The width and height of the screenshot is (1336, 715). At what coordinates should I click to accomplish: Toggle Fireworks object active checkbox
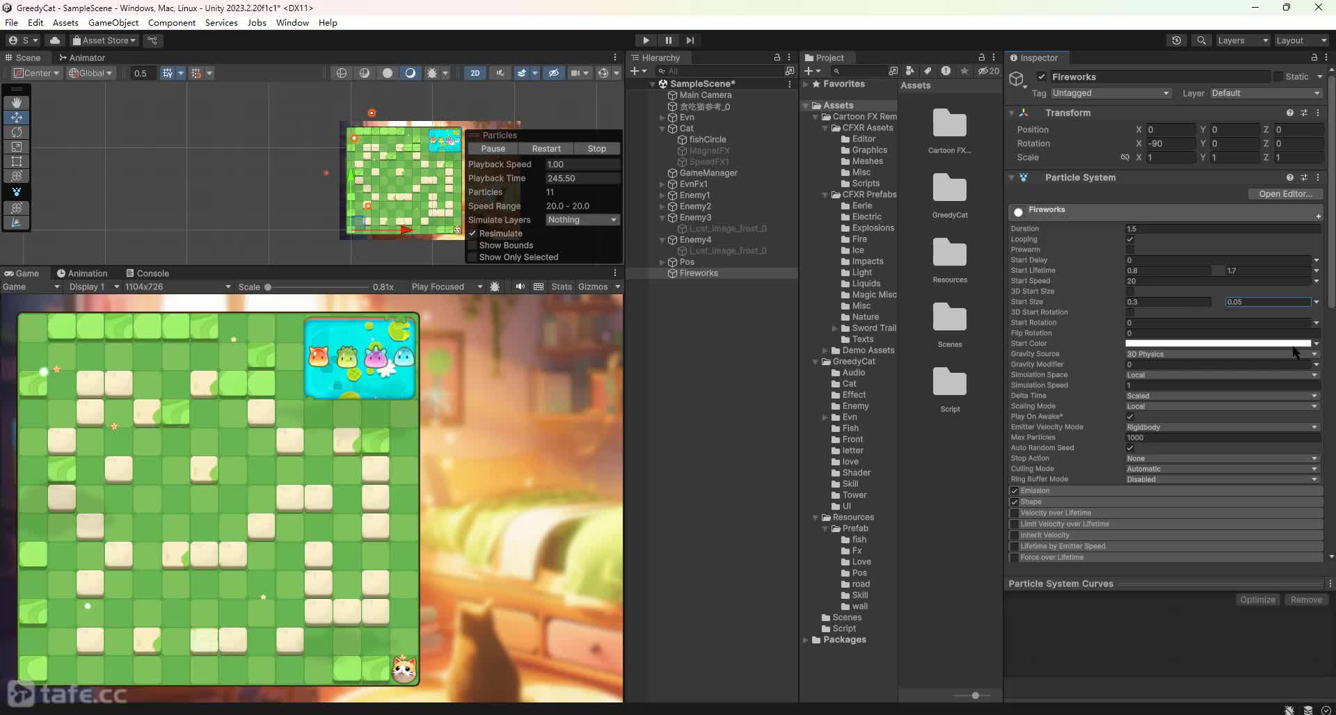1042,77
